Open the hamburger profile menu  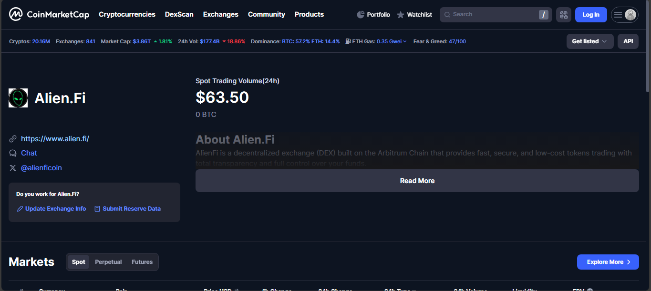[x=624, y=15]
